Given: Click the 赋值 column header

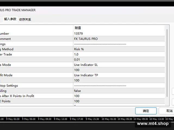Looking at the screenshot, I should pos(119,28).
